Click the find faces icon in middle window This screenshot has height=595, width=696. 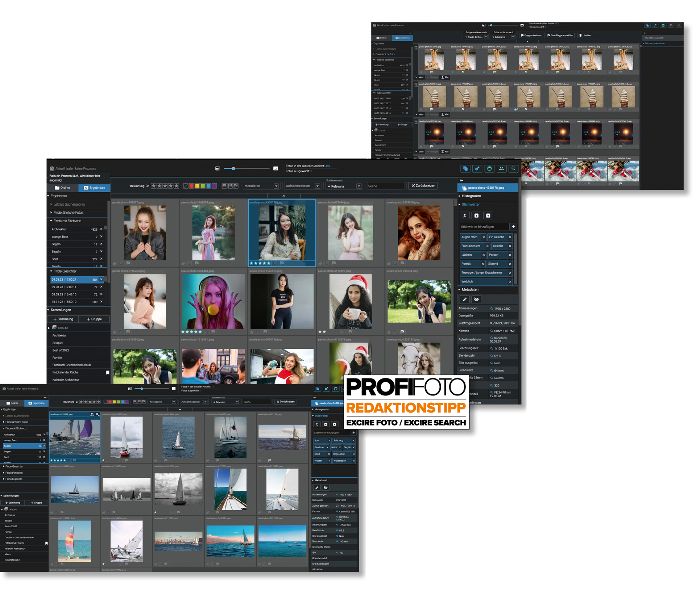[489, 169]
